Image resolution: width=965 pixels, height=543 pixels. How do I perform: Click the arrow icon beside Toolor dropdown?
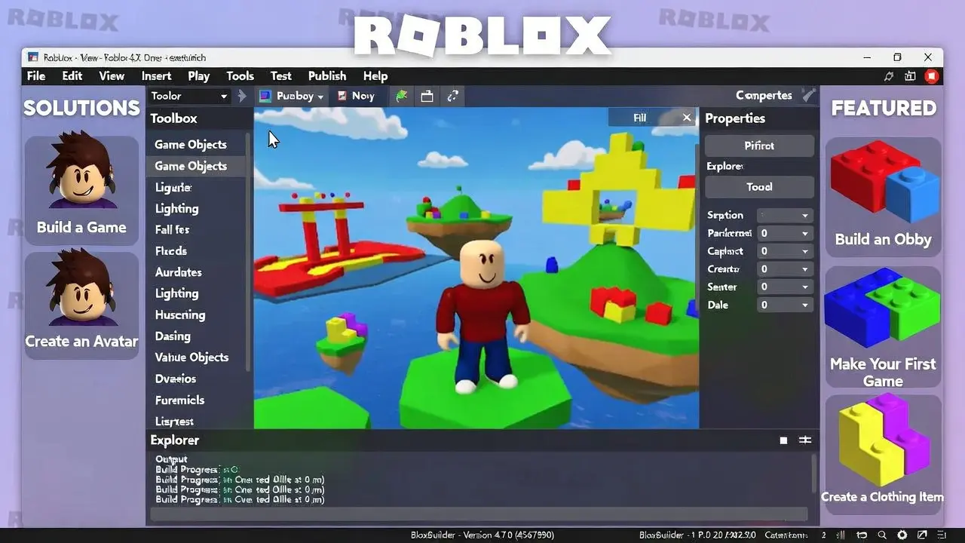click(x=242, y=96)
